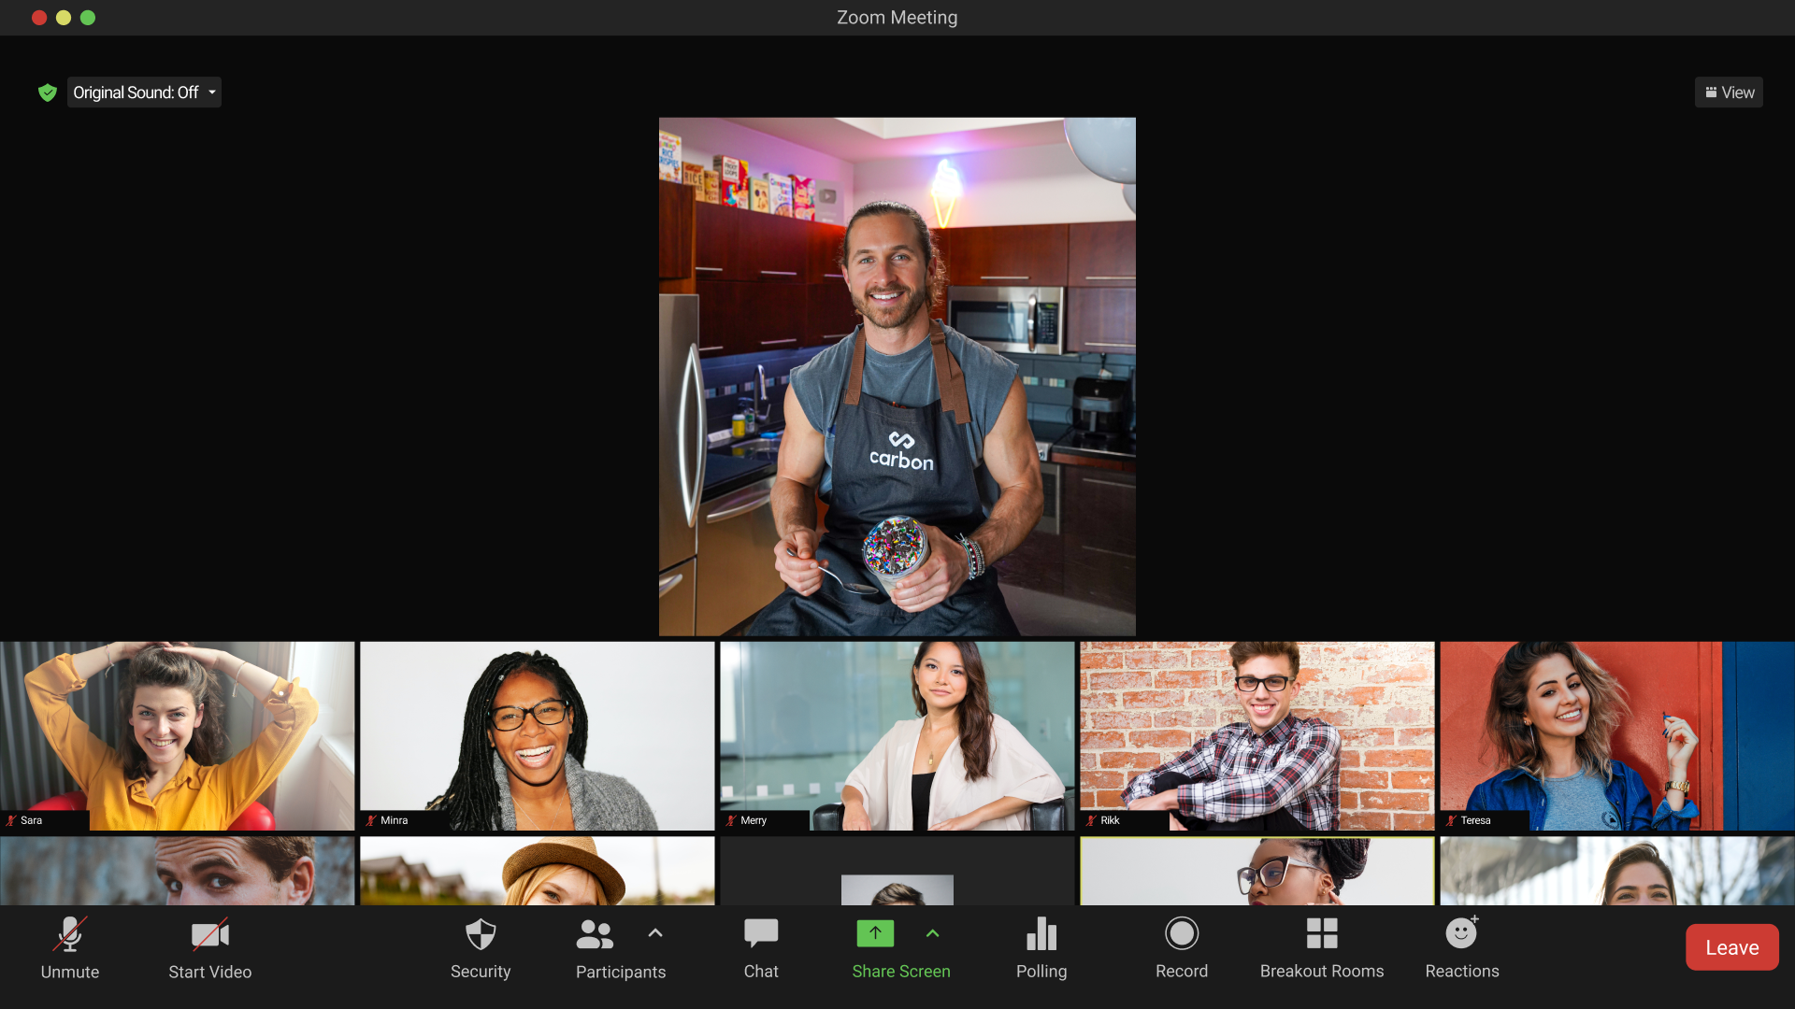Start a poll with Polling
This screenshot has width=1795, height=1009.
tap(1041, 946)
